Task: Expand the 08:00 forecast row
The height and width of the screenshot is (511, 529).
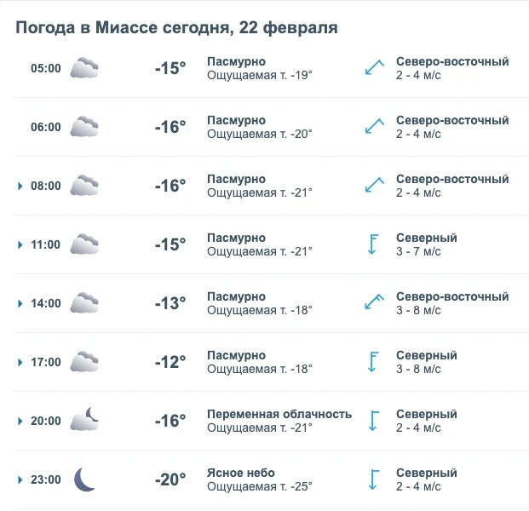Action: pos(20,186)
